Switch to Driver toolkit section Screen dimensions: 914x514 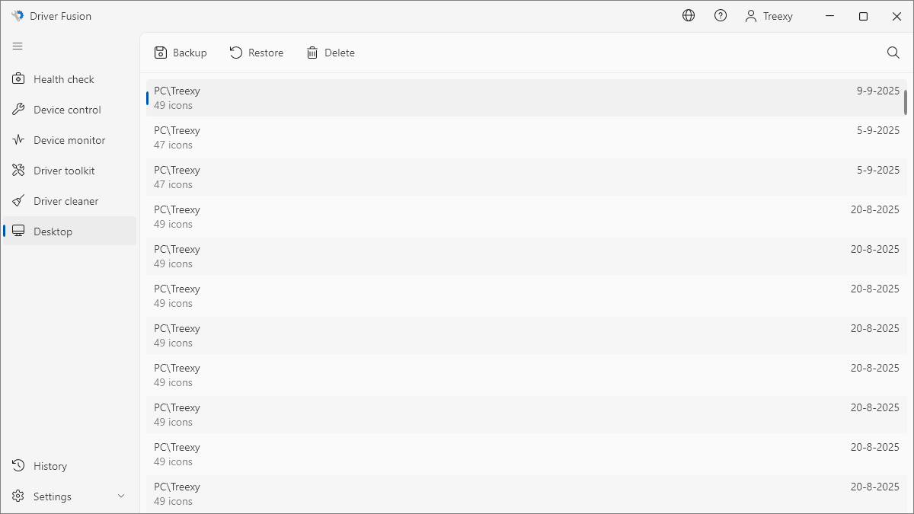tap(64, 171)
